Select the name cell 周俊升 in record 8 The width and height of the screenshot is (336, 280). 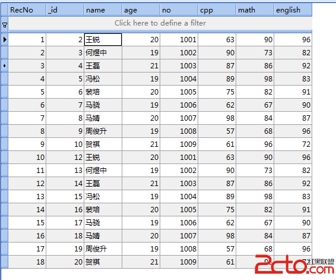103,131
